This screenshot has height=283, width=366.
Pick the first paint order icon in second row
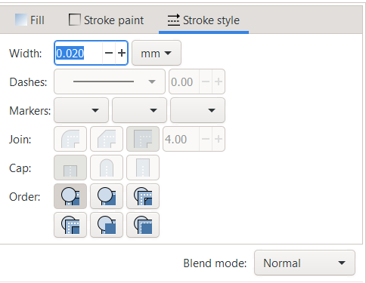pyautogui.click(x=70, y=225)
